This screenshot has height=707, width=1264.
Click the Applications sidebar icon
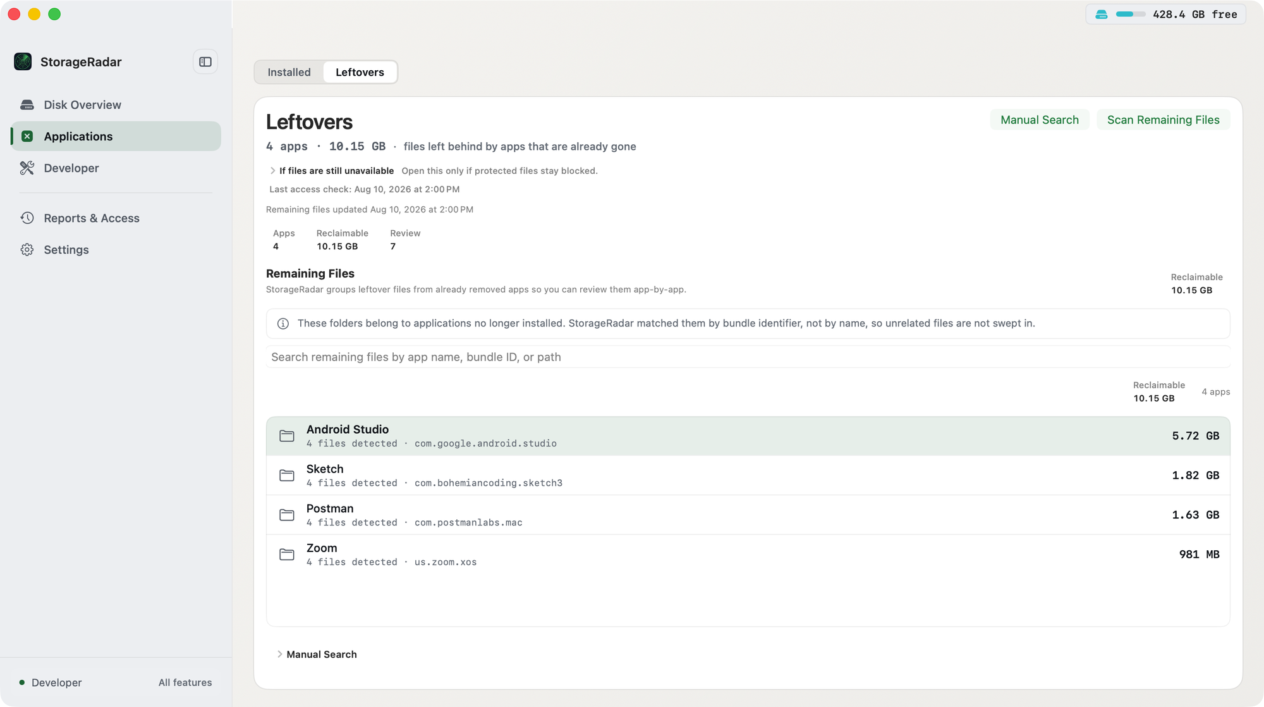(x=27, y=137)
